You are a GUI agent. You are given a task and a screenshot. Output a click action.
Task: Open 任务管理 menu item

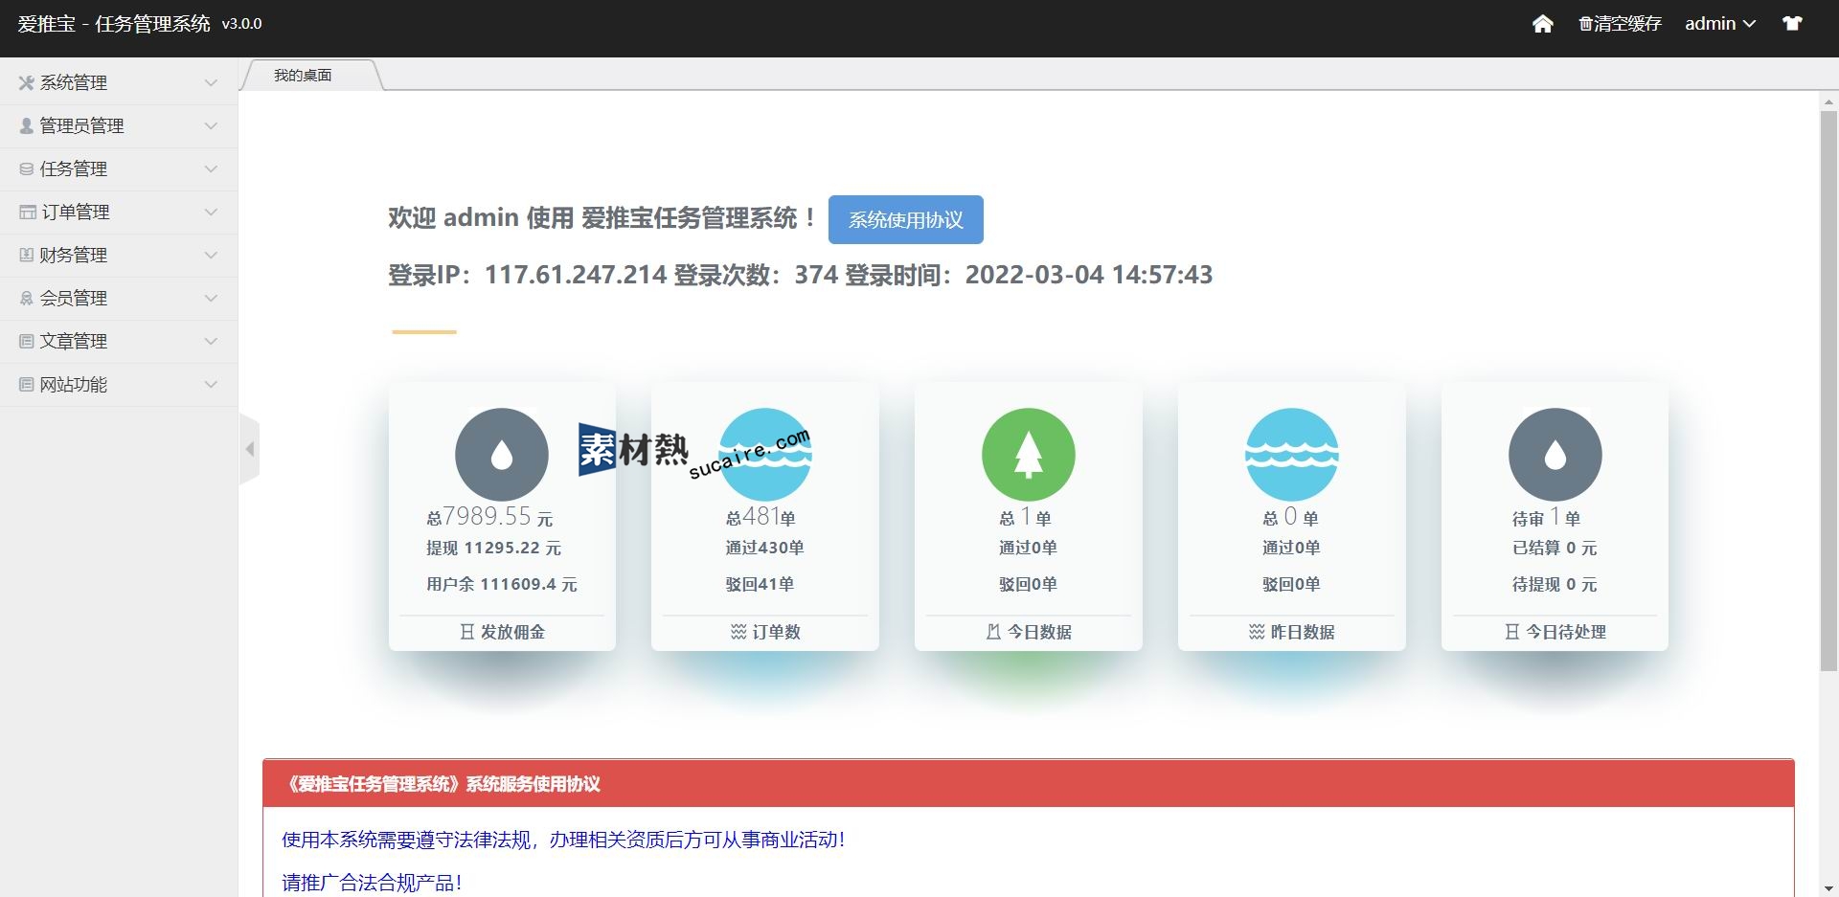(119, 169)
